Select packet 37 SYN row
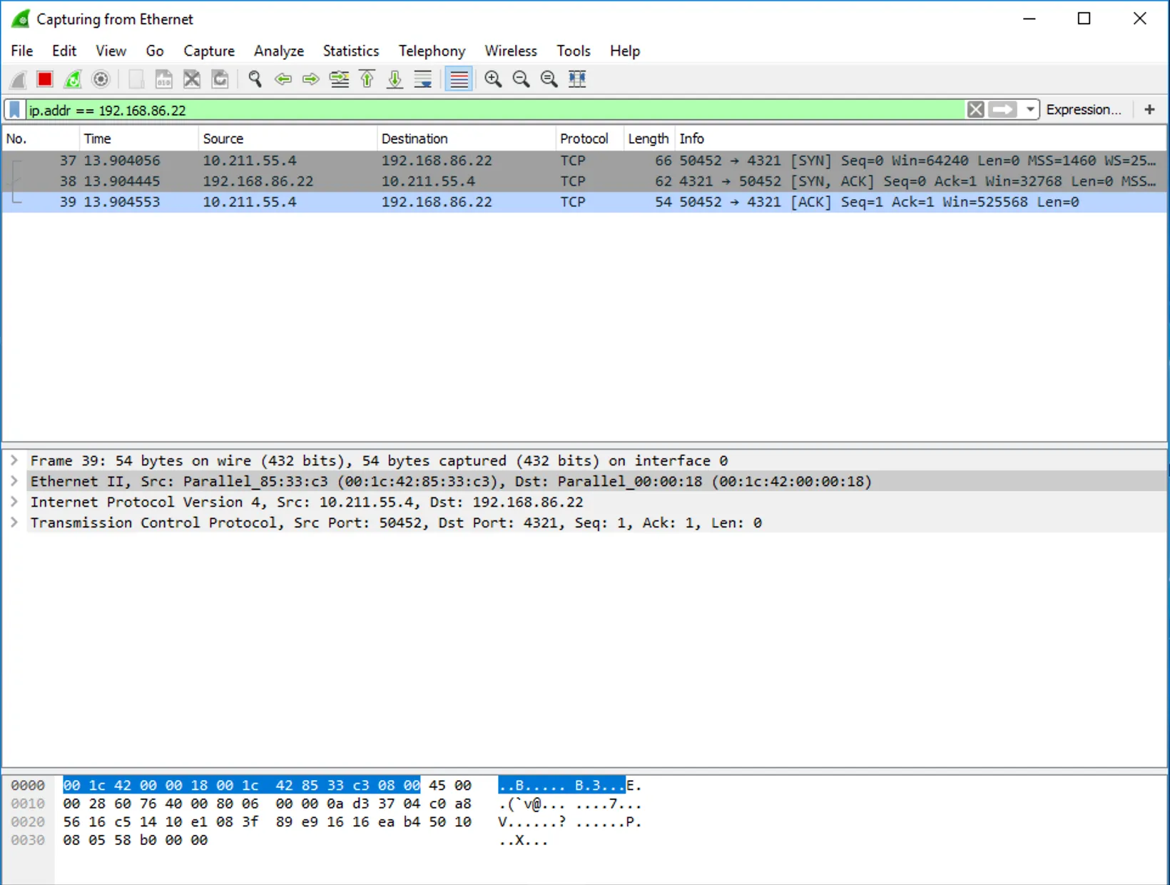1170x885 pixels. [x=584, y=161]
